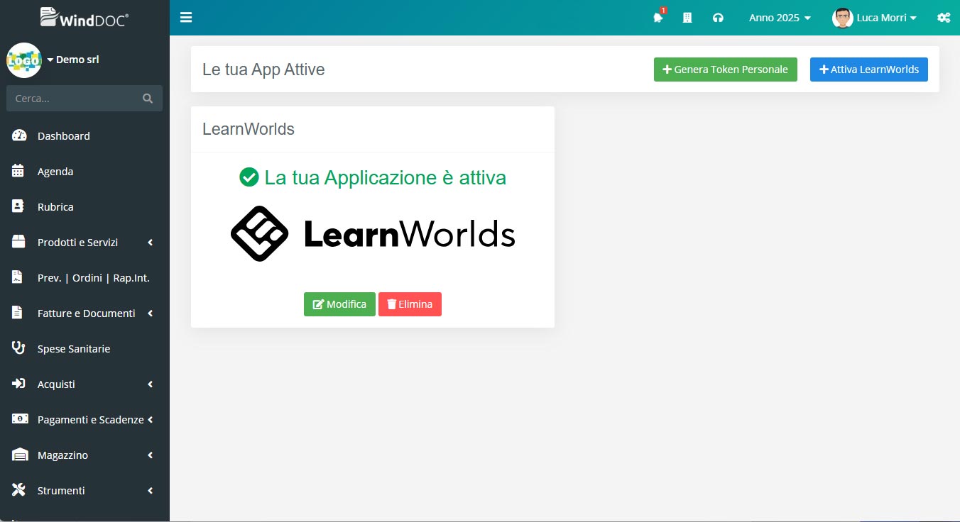Click the building icon in the top bar

687,18
